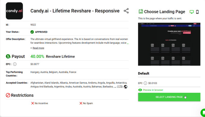Switch to mobile phone preview icon
Viewport: 205px width, 117px height.
198,12
